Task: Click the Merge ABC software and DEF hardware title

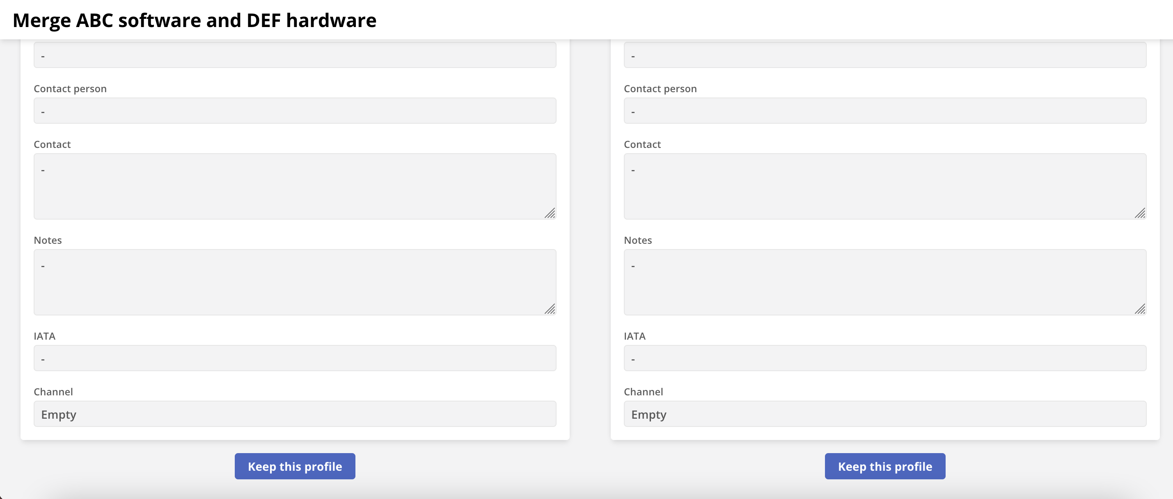Action: [x=195, y=20]
